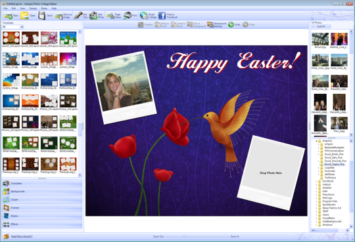Select the woman's polaroid photo on canvas
Screen dimensions: 355x242
point(124,88)
